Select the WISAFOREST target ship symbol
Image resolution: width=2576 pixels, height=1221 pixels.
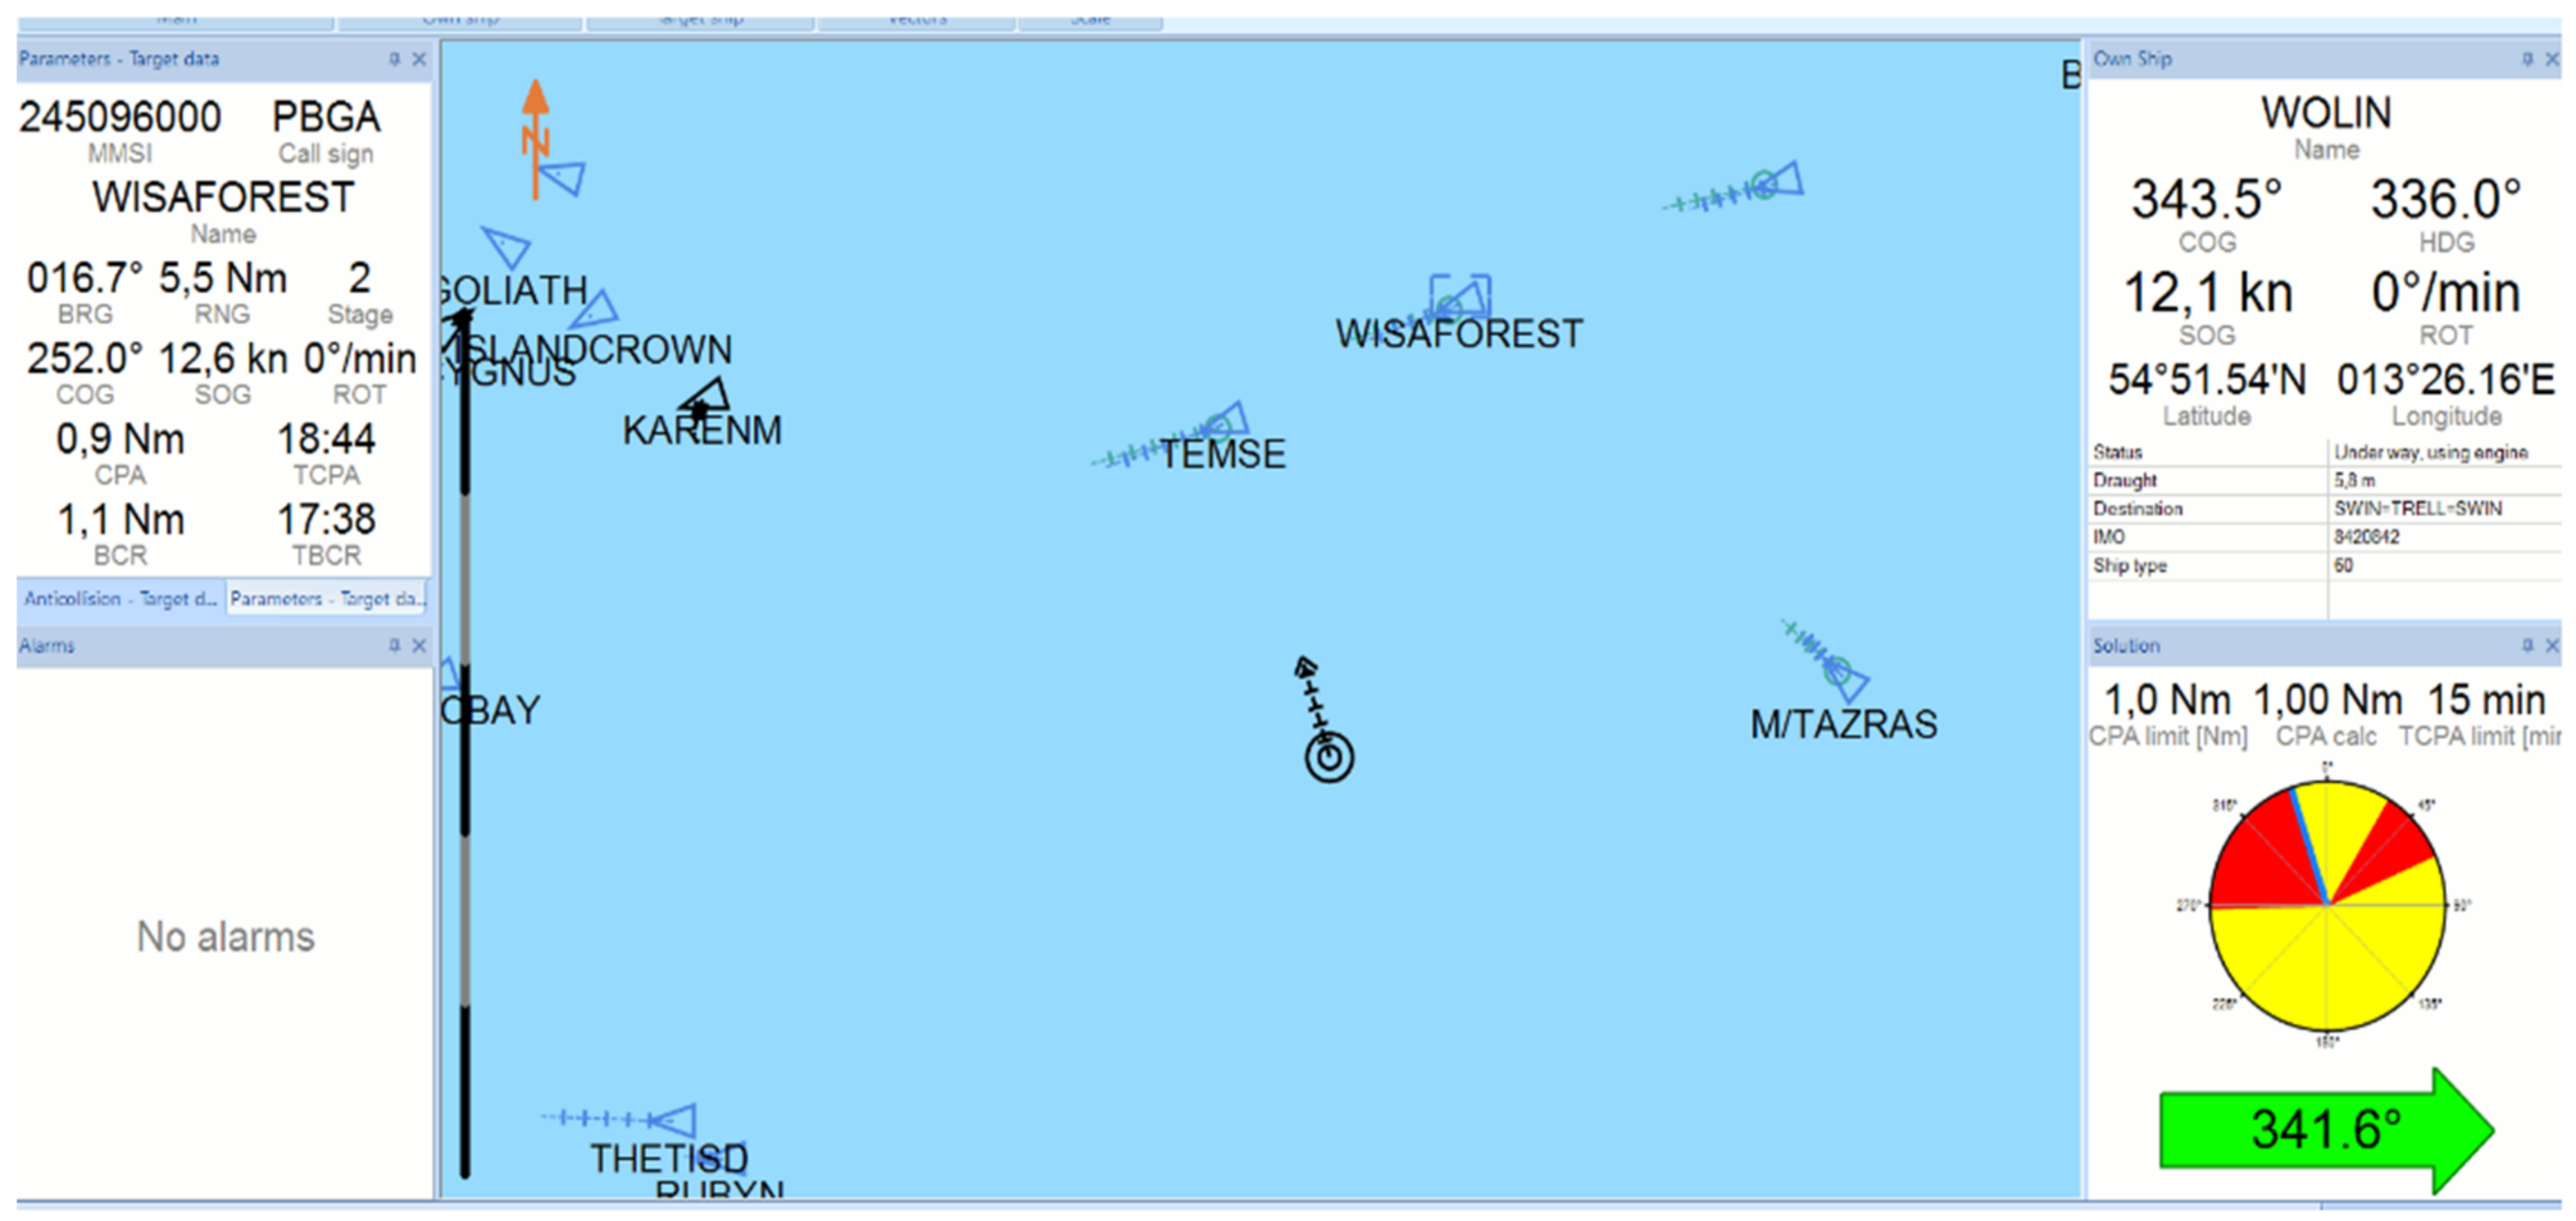(x=1459, y=298)
